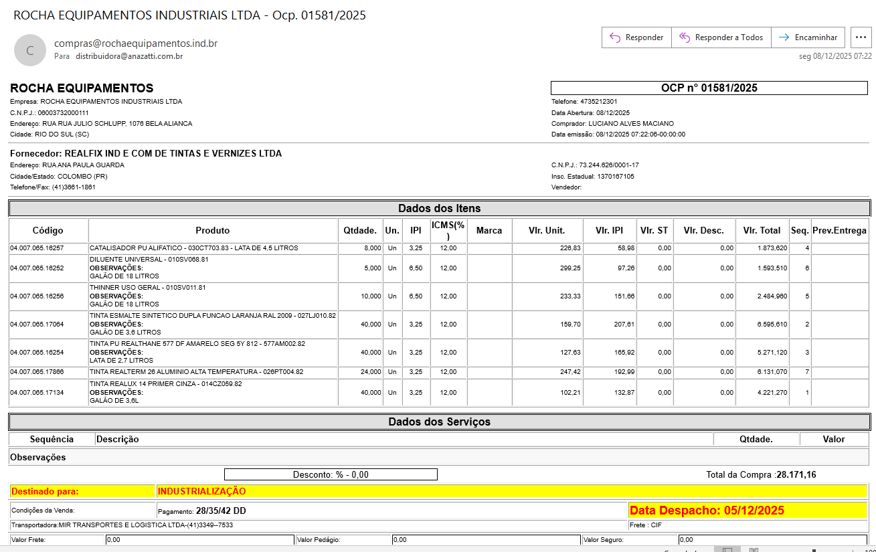This screenshot has height=552, width=876.
Task: Click the Código column header
Action: 48,230
